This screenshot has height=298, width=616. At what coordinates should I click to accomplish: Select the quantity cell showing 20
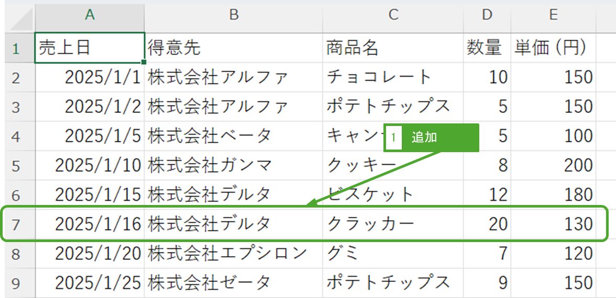coord(487,224)
